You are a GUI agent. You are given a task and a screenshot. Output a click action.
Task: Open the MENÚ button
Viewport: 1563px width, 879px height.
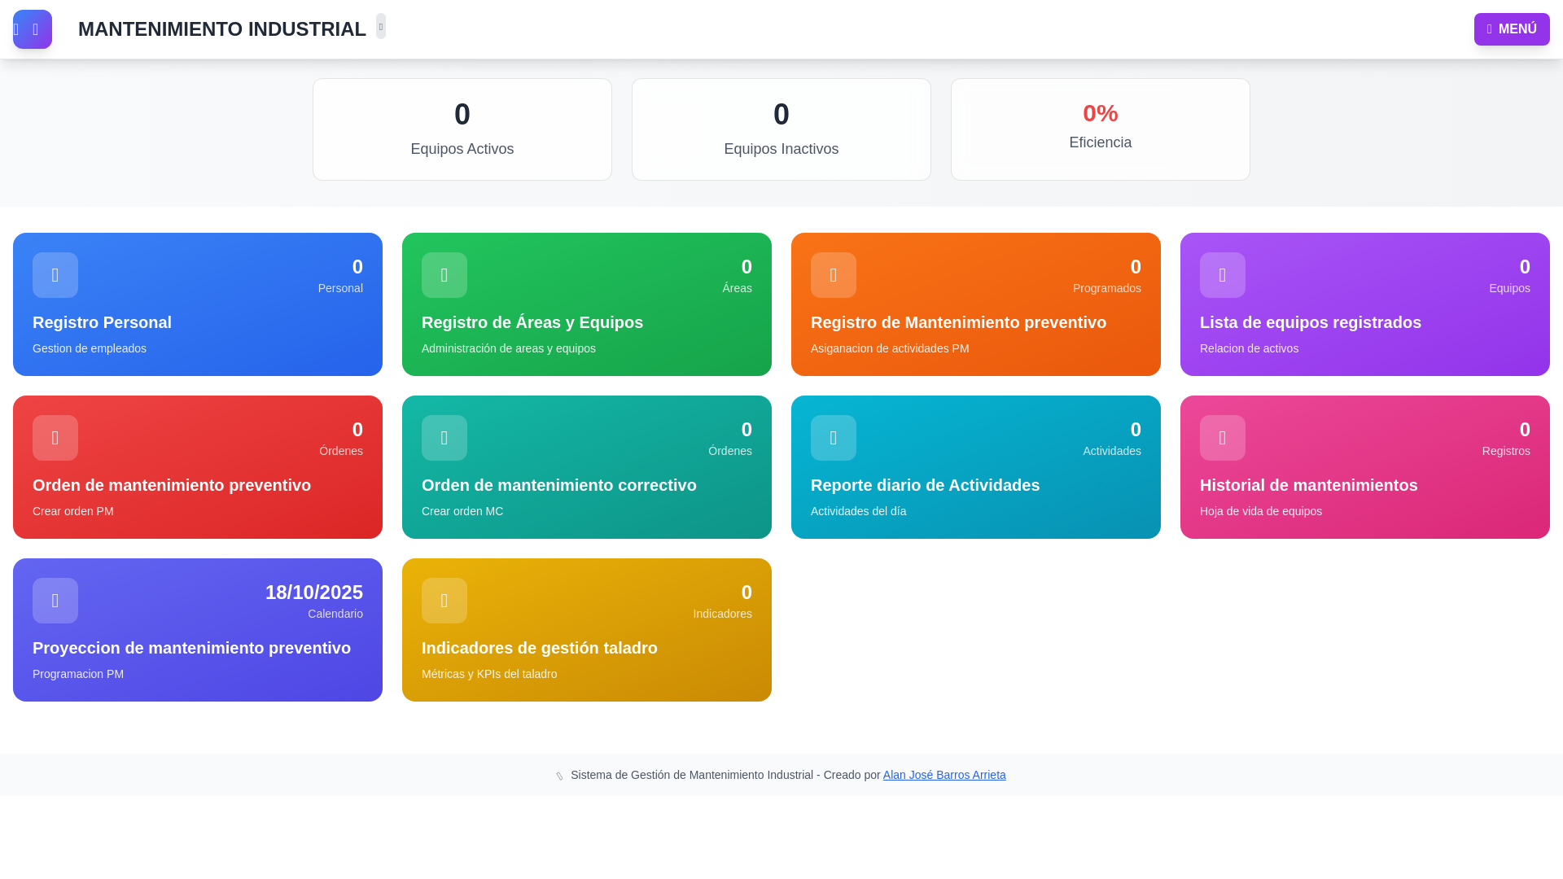tap(1512, 29)
